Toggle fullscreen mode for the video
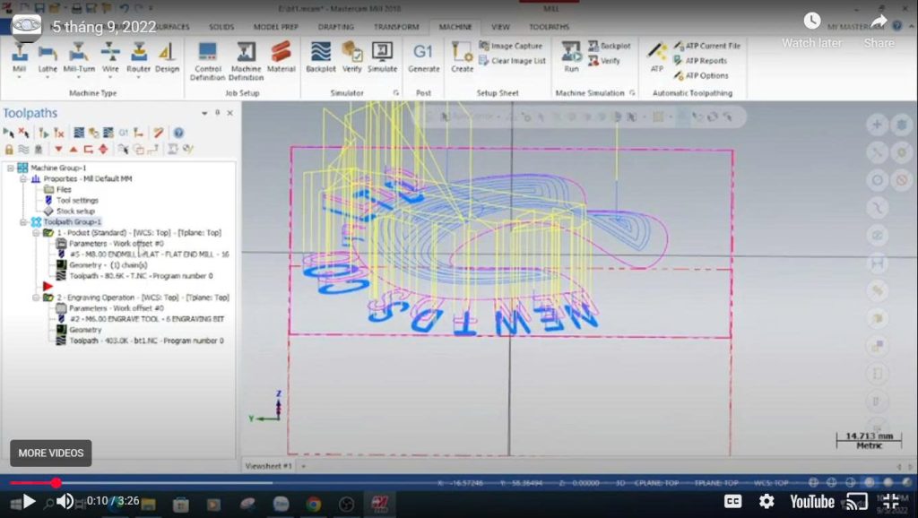This screenshot has width=918, height=518. [x=893, y=502]
